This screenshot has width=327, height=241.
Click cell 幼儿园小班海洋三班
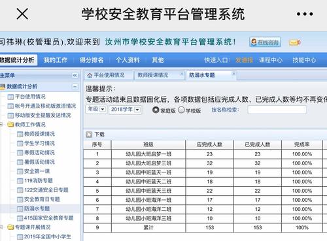(x=148, y=218)
